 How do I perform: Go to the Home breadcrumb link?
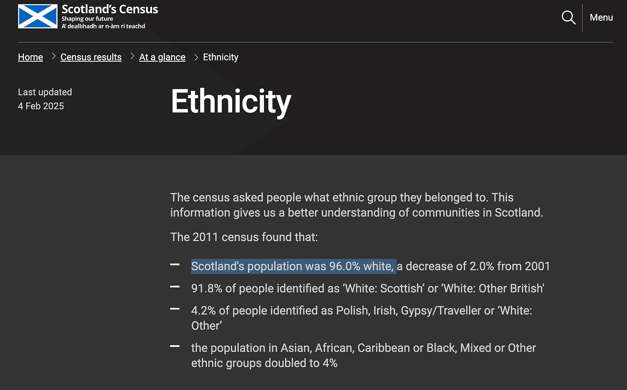31,57
